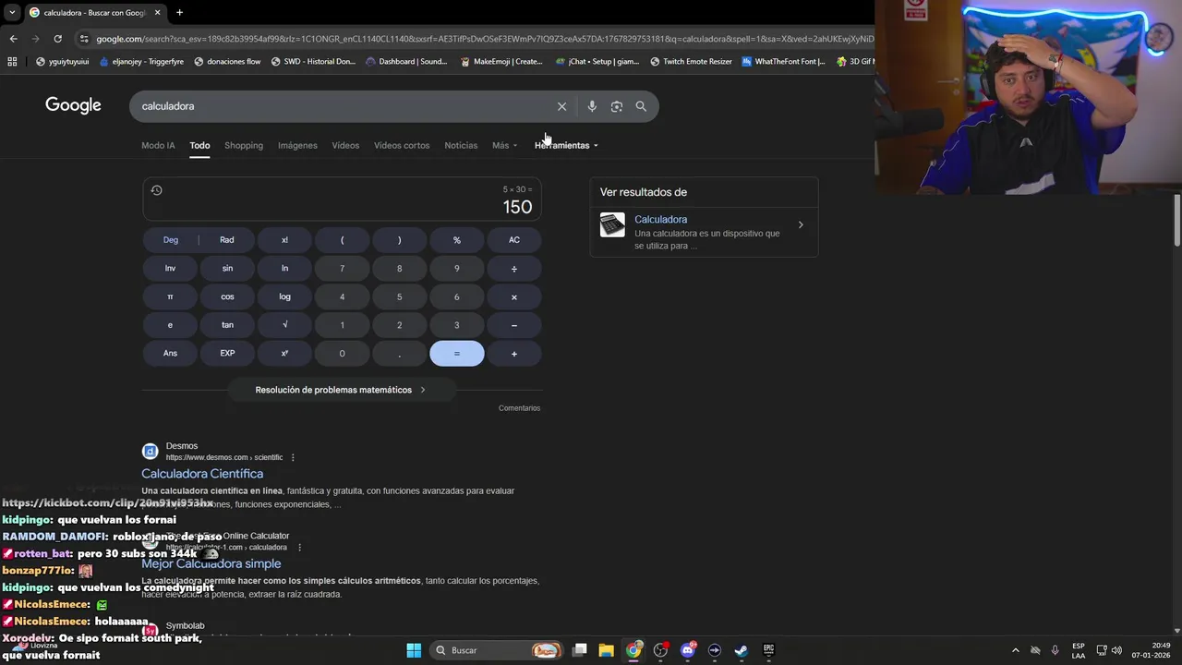Viewport: 1182px width, 665px height.
Task: Open the MakeEmoji bookmark
Action: (501, 62)
